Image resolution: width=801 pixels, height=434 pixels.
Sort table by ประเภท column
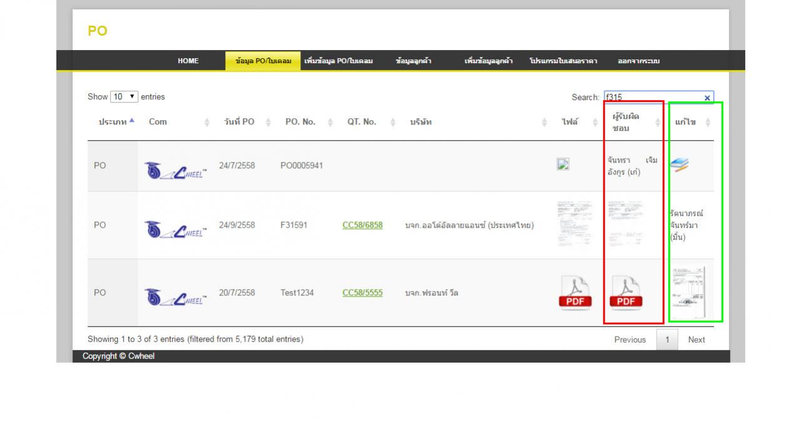pos(113,122)
